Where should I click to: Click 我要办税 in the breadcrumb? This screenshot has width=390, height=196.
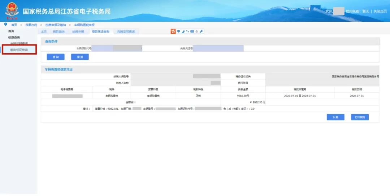point(31,25)
